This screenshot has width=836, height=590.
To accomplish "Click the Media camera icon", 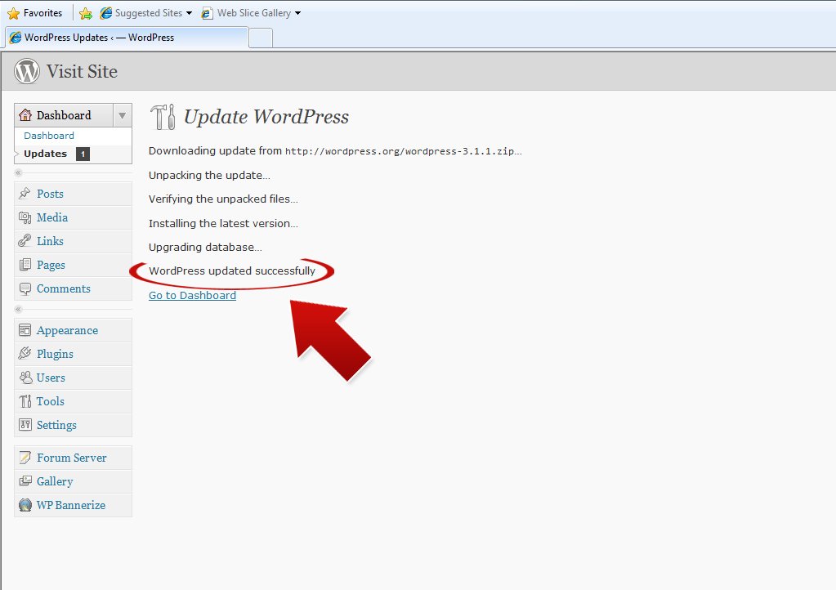I will click(x=25, y=217).
